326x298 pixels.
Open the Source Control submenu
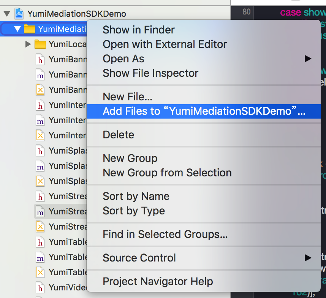204,258
